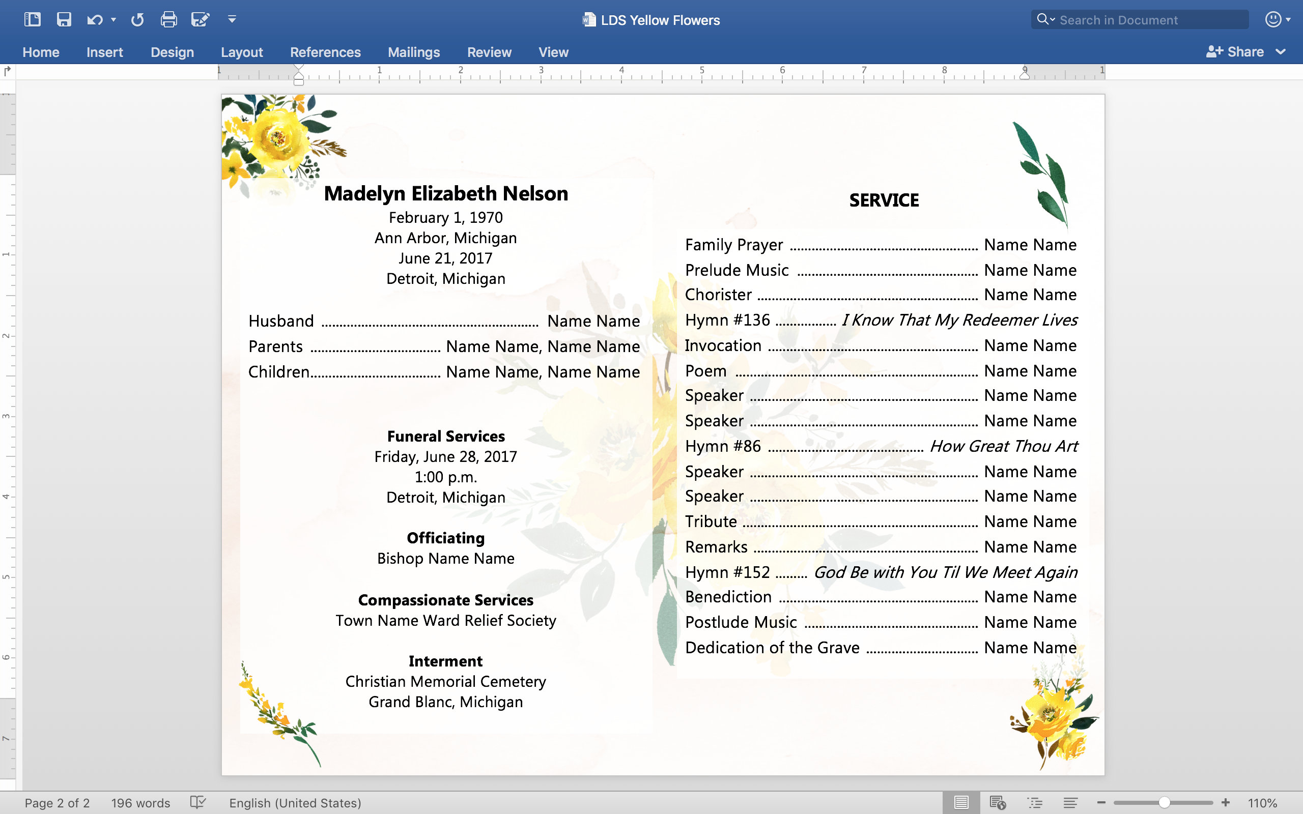Open proofing check via the spellcheck icon

click(x=199, y=802)
